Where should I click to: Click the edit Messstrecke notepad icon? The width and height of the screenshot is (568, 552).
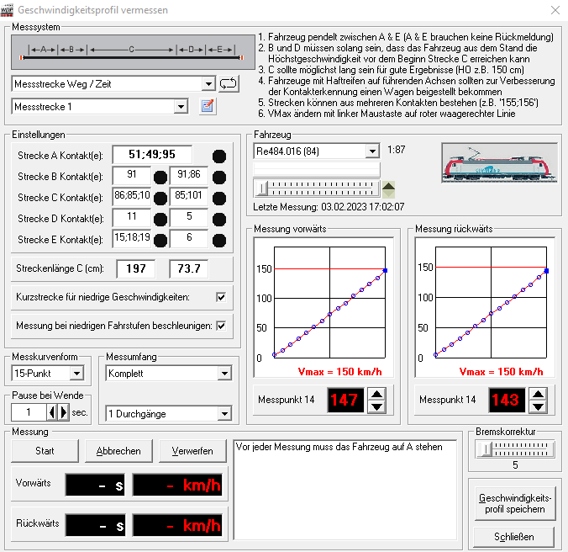(x=207, y=107)
